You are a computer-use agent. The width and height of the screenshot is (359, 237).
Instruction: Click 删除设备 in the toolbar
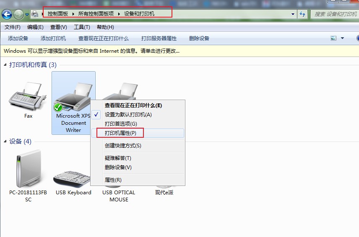coord(199,39)
